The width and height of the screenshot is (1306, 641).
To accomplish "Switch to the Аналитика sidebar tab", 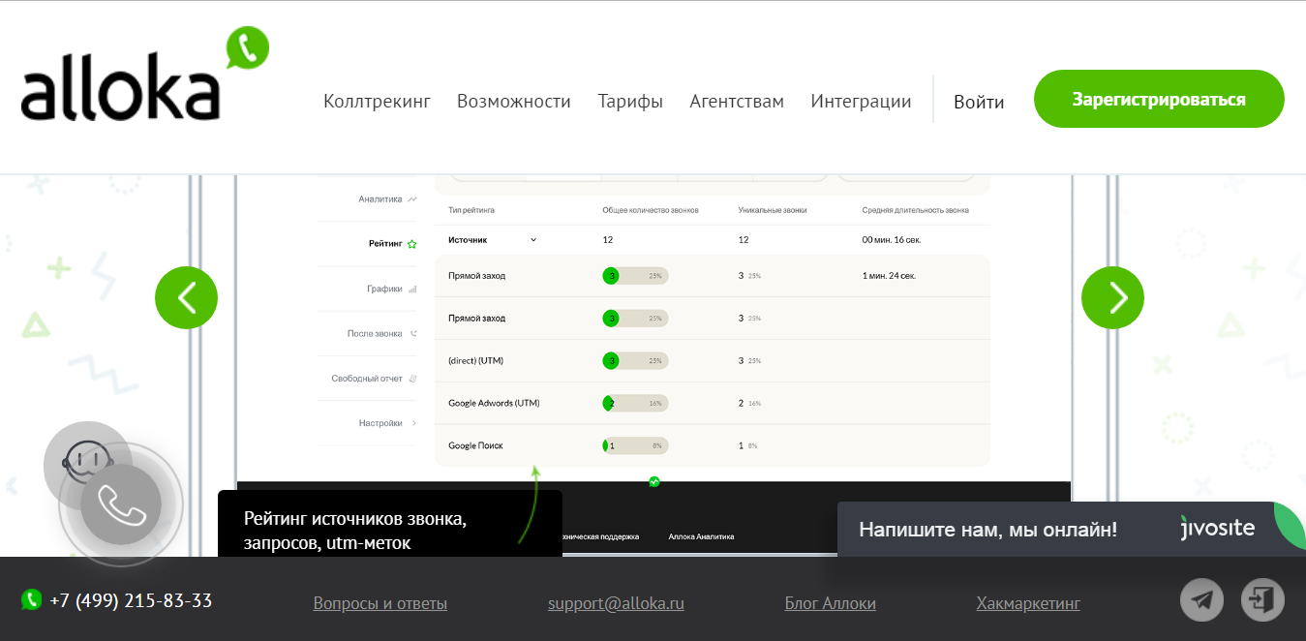I will point(379,198).
